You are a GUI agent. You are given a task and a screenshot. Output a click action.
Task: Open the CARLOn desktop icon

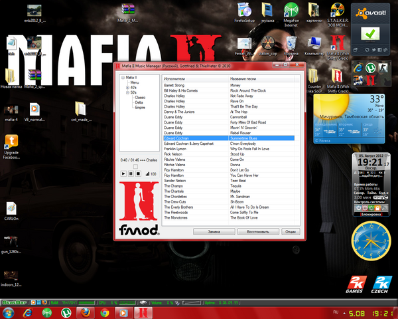pos(11,211)
